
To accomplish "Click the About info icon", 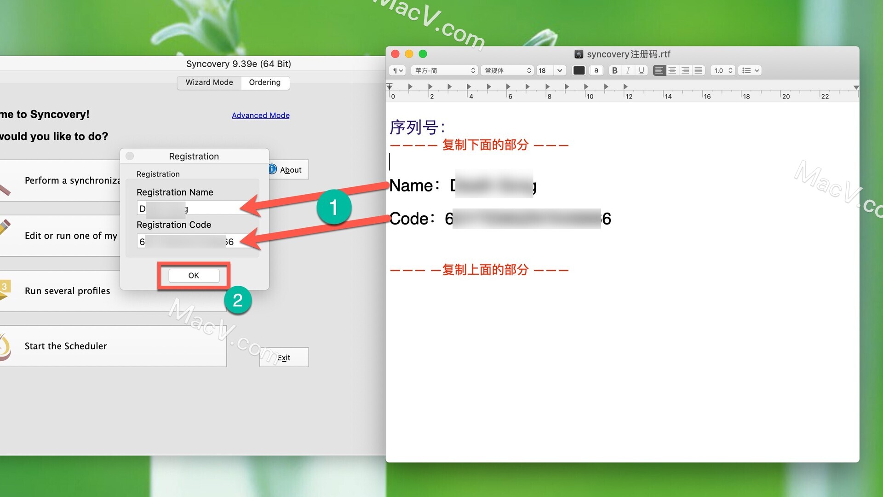I will click(273, 169).
